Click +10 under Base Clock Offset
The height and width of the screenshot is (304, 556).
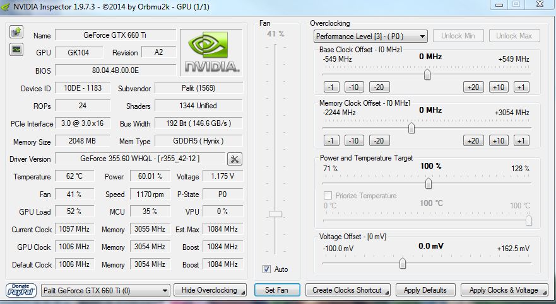pyautogui.click(x=499, y=87)
